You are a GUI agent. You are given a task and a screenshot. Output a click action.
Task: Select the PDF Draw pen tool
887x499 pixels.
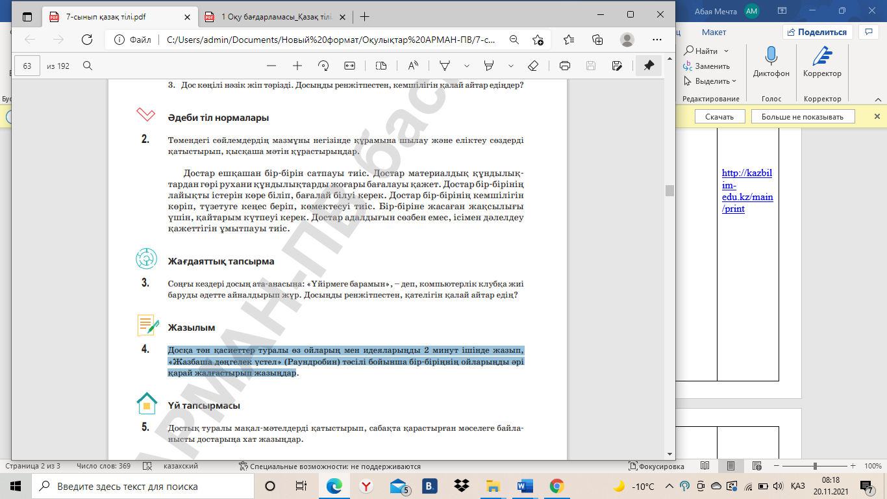[x=445, y=66]
